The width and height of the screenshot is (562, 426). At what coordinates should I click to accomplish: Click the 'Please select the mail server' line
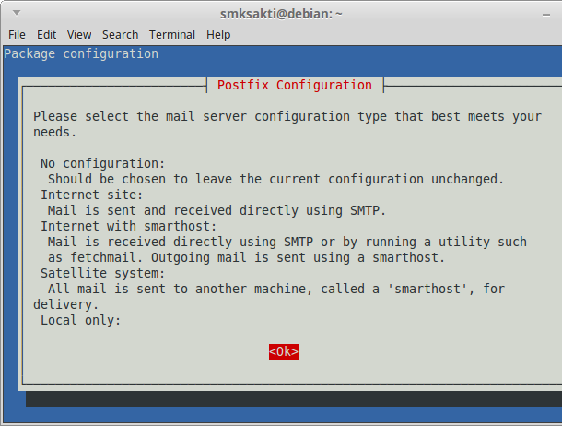coord(287,116)
